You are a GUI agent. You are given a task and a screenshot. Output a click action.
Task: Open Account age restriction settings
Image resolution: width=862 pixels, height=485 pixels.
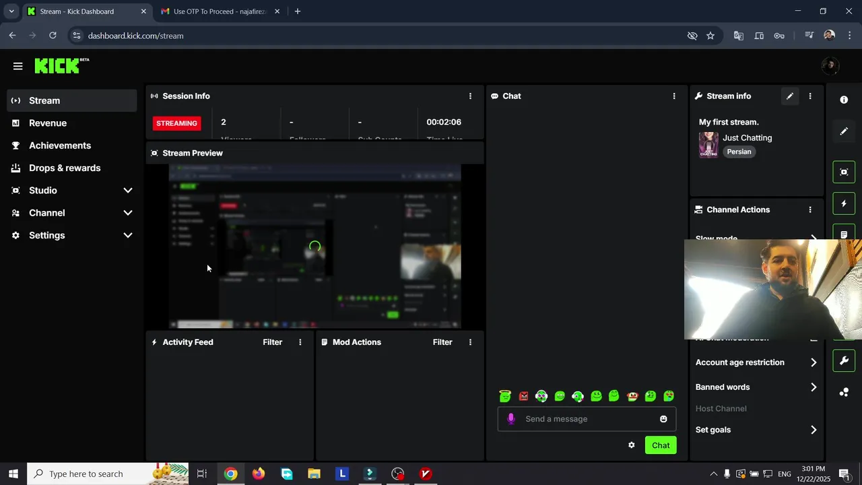pos(756,362)
